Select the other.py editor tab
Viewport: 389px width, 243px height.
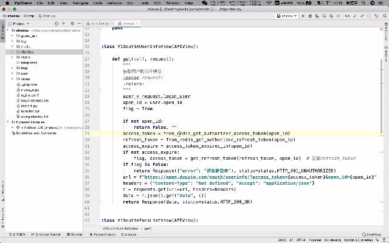(x=126, y=24)
